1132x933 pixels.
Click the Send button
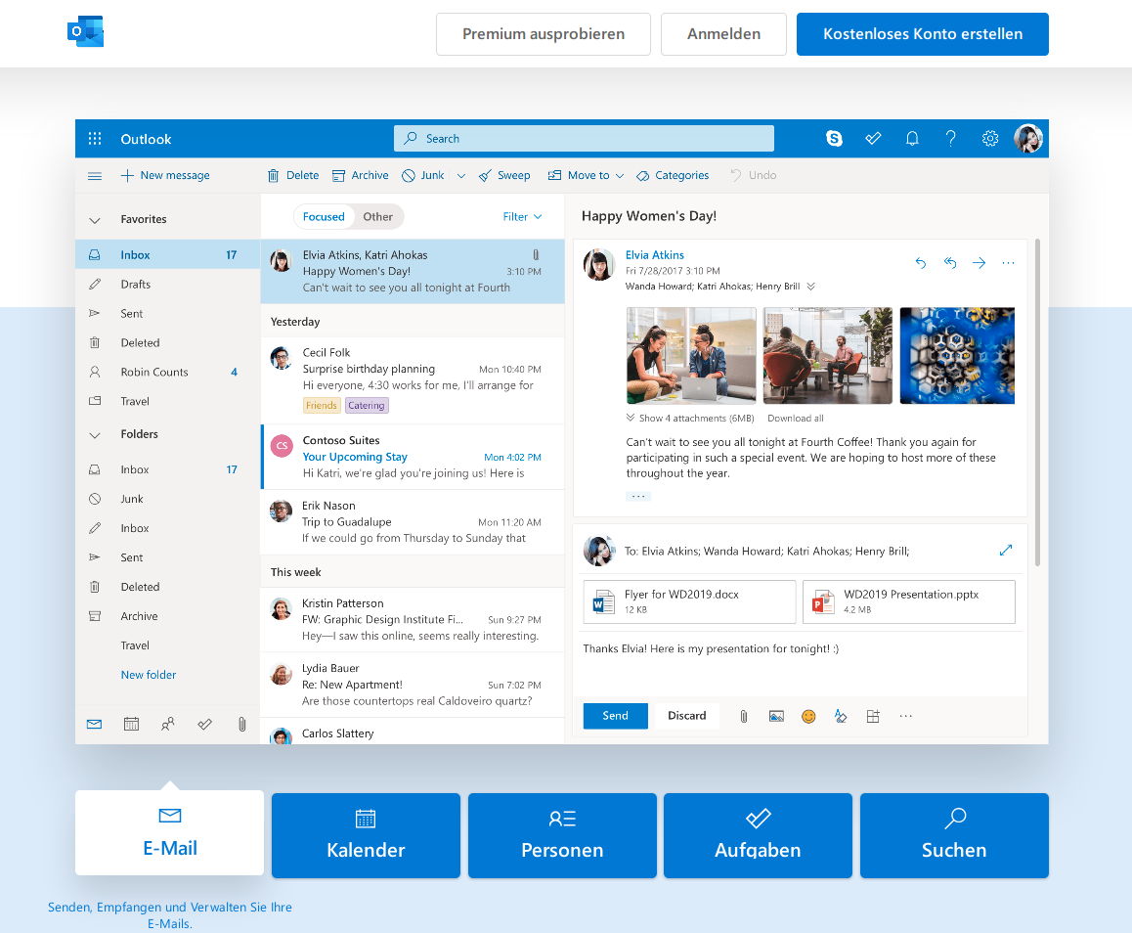615,716
